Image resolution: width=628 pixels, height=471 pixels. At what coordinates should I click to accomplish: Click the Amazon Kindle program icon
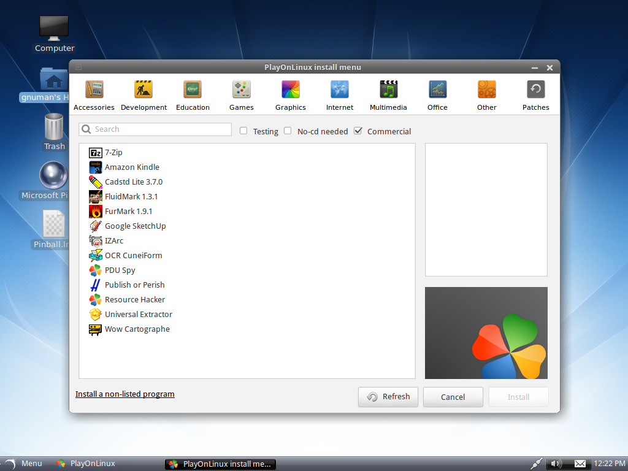click(x=95, y=167)
